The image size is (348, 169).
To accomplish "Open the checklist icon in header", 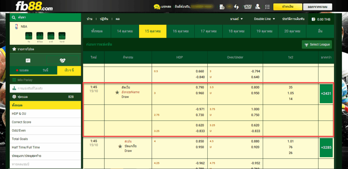I will [x=267, y=7].
